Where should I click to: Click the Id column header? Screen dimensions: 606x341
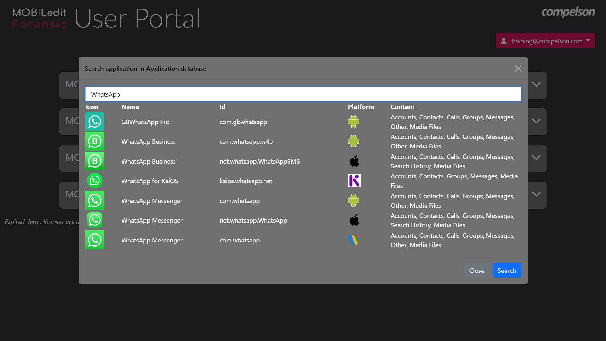[223, 107]
